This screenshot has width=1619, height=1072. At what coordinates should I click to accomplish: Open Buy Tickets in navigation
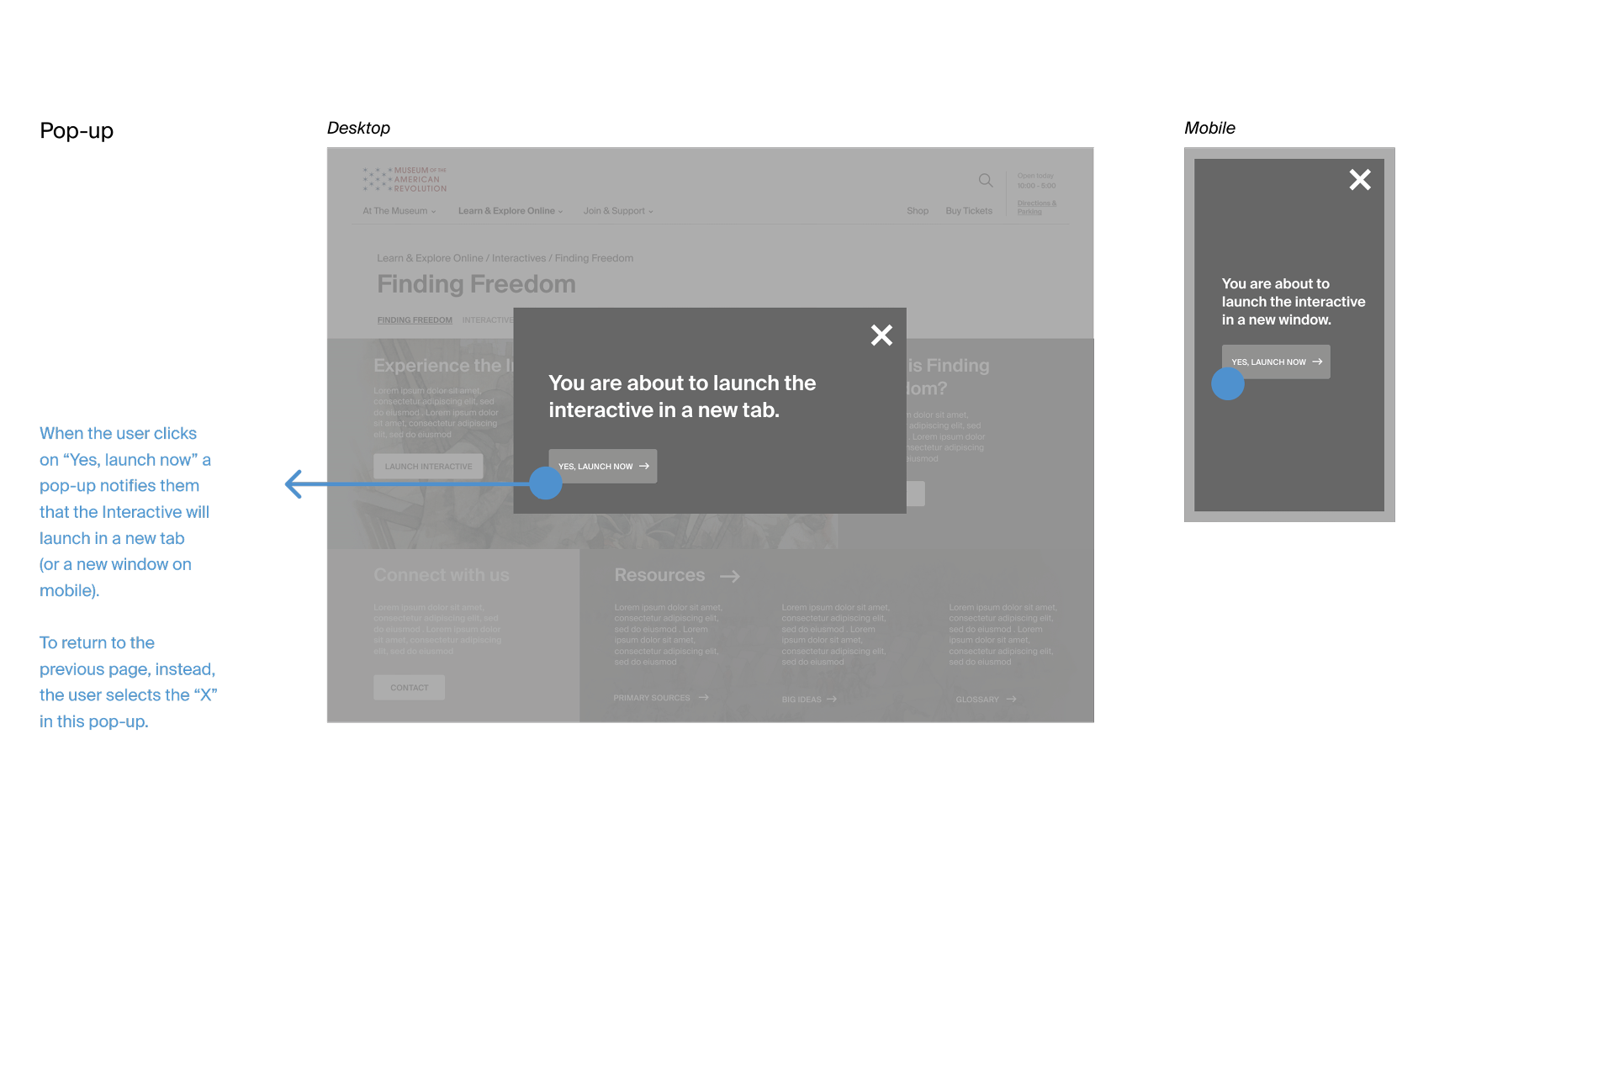[969, 211]
